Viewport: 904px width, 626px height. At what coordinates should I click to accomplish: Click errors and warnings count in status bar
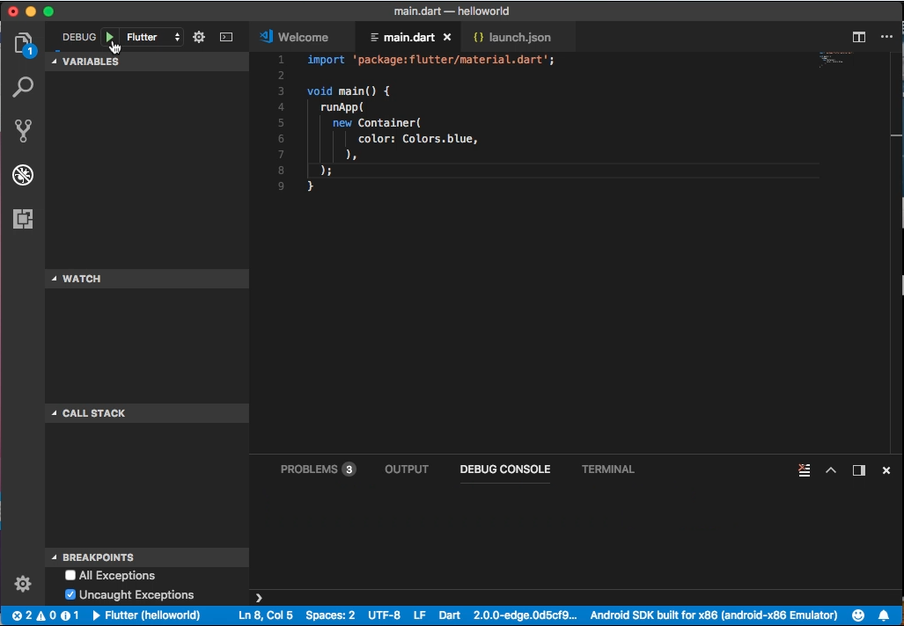coord(46,615)
